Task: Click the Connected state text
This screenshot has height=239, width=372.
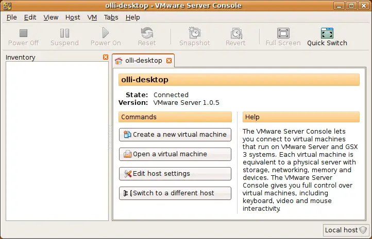Action: tap(171, 95)
